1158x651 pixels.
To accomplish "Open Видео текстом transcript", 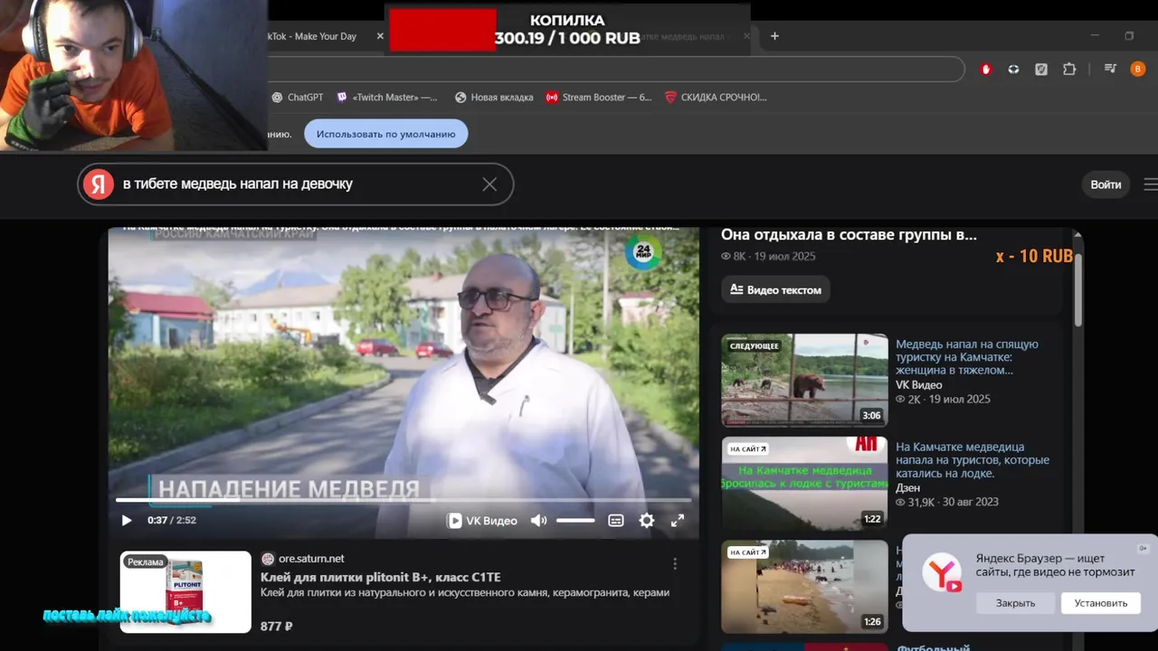I will (x=776, y=290).
